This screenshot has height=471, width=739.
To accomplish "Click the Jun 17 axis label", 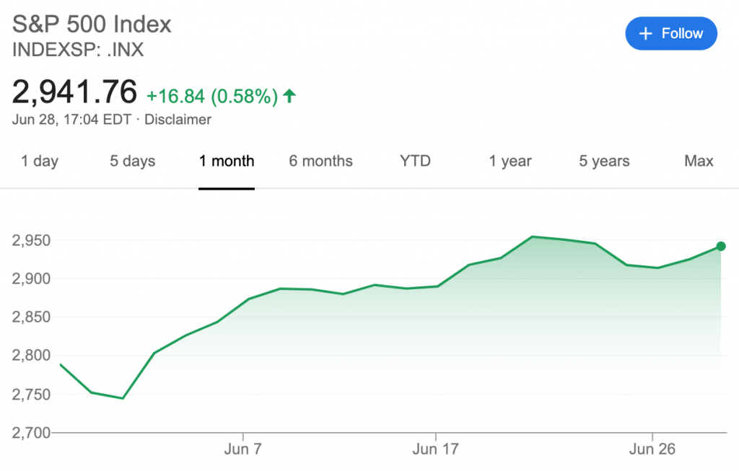I will tap(435, 449).
